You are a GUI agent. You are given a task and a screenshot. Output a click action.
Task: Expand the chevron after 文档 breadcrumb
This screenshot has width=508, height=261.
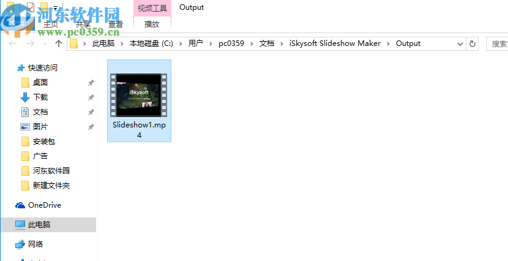pyautogui.click(x=282, y=43)
